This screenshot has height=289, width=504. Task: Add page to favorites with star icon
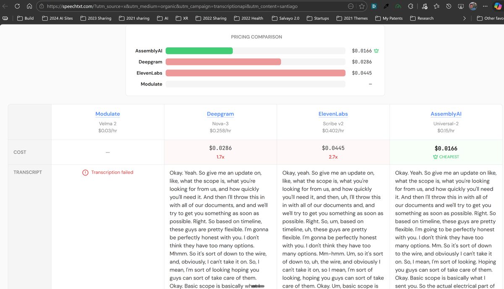click(362, 6)
